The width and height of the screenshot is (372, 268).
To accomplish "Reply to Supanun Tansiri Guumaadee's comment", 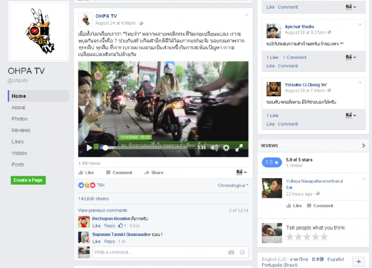I will (x=110, y=241).
